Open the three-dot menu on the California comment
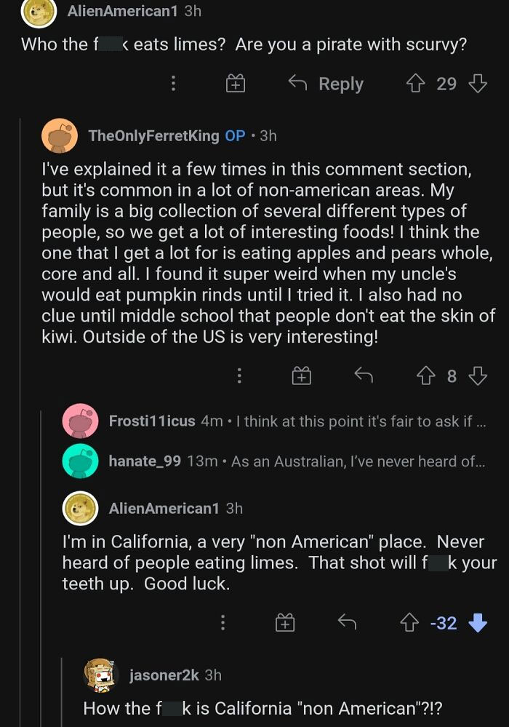 pyautogui.click(x=223, y=622)
